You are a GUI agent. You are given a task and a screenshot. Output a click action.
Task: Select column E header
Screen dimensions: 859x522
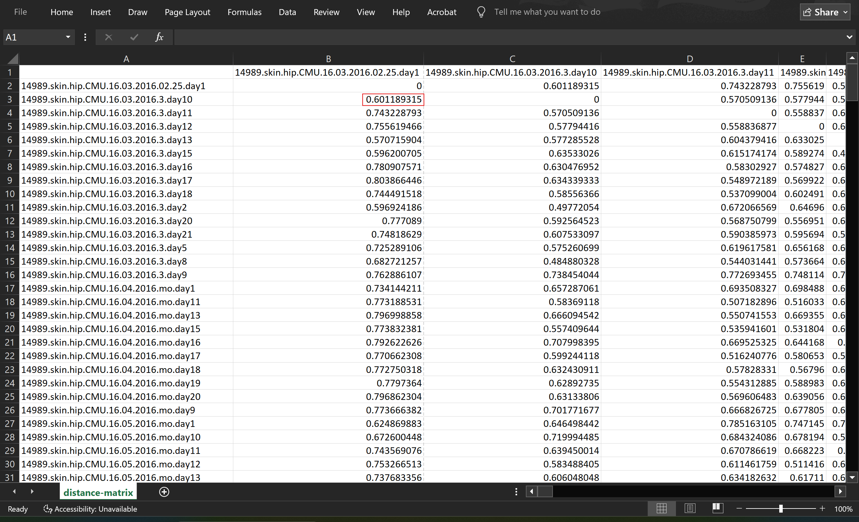(x=802, y=59)
